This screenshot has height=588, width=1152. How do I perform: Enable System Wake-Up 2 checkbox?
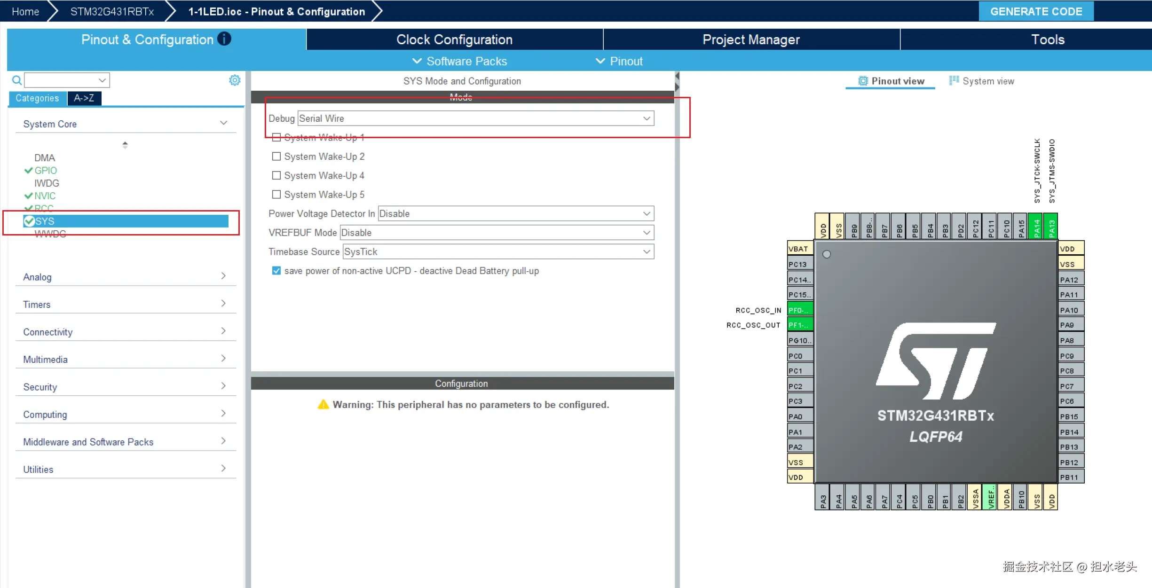point(276,156)
